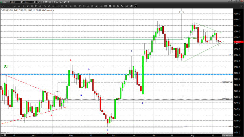
Task: Click the red wave A label
Action: [51, 116]
